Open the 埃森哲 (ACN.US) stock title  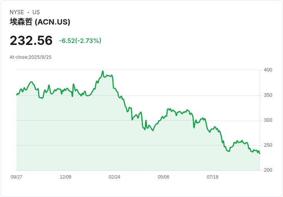[40, 22]
